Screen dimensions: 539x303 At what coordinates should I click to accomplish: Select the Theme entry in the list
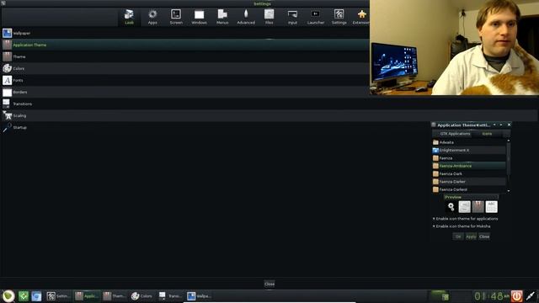click(x=185, y=56)
